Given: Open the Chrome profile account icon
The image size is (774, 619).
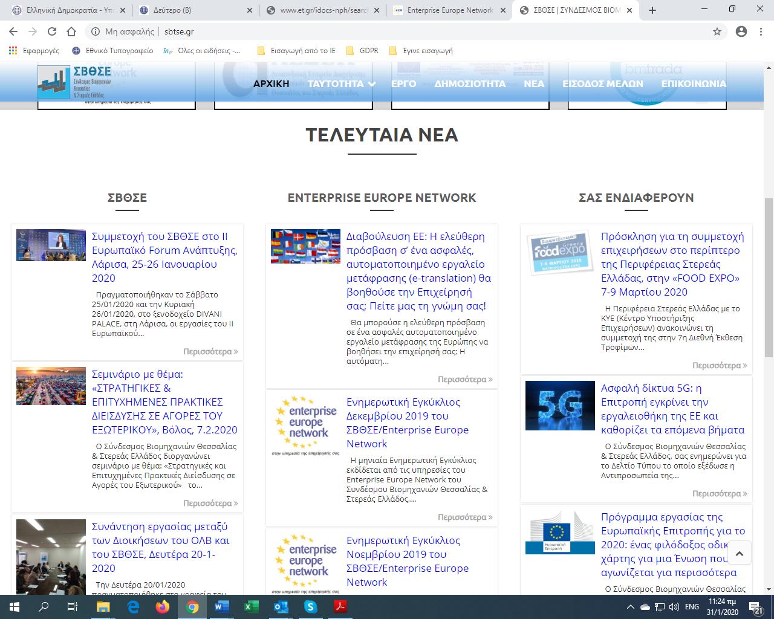Looking at the screenshot, I should (x=741, y=31).
